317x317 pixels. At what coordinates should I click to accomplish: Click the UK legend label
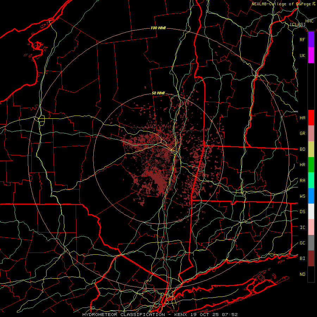tap(302, 55)
